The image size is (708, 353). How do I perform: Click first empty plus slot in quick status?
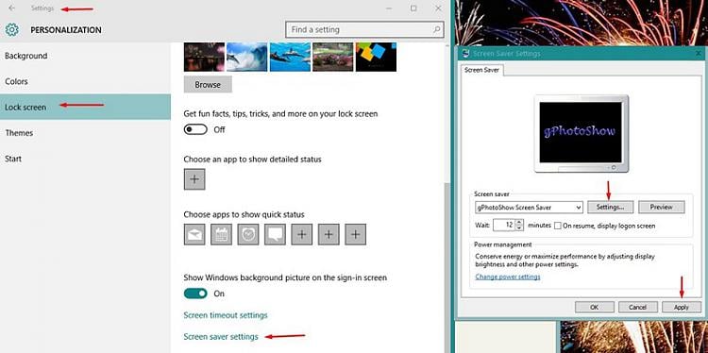302,234
